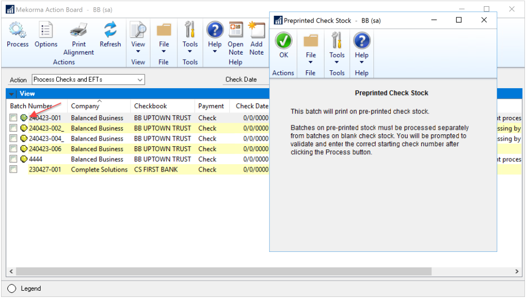
Task: Confirm with the green OK checkmark icon
Action: 284,40
